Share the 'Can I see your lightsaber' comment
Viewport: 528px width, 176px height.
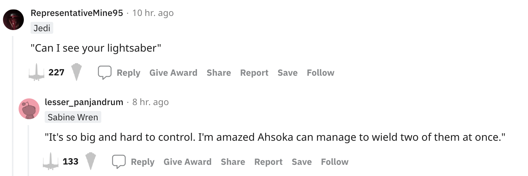[x=219, y=73]
